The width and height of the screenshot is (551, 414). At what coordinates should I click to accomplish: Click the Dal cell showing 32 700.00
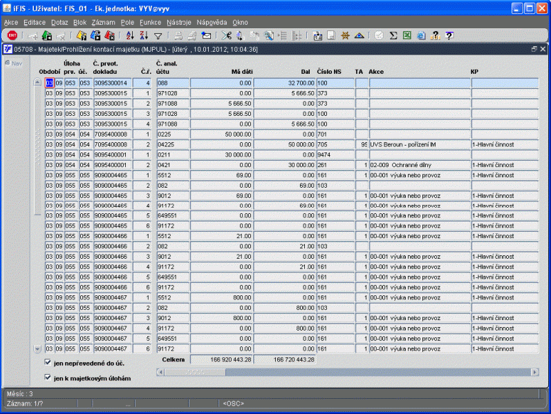click(284, 83)
